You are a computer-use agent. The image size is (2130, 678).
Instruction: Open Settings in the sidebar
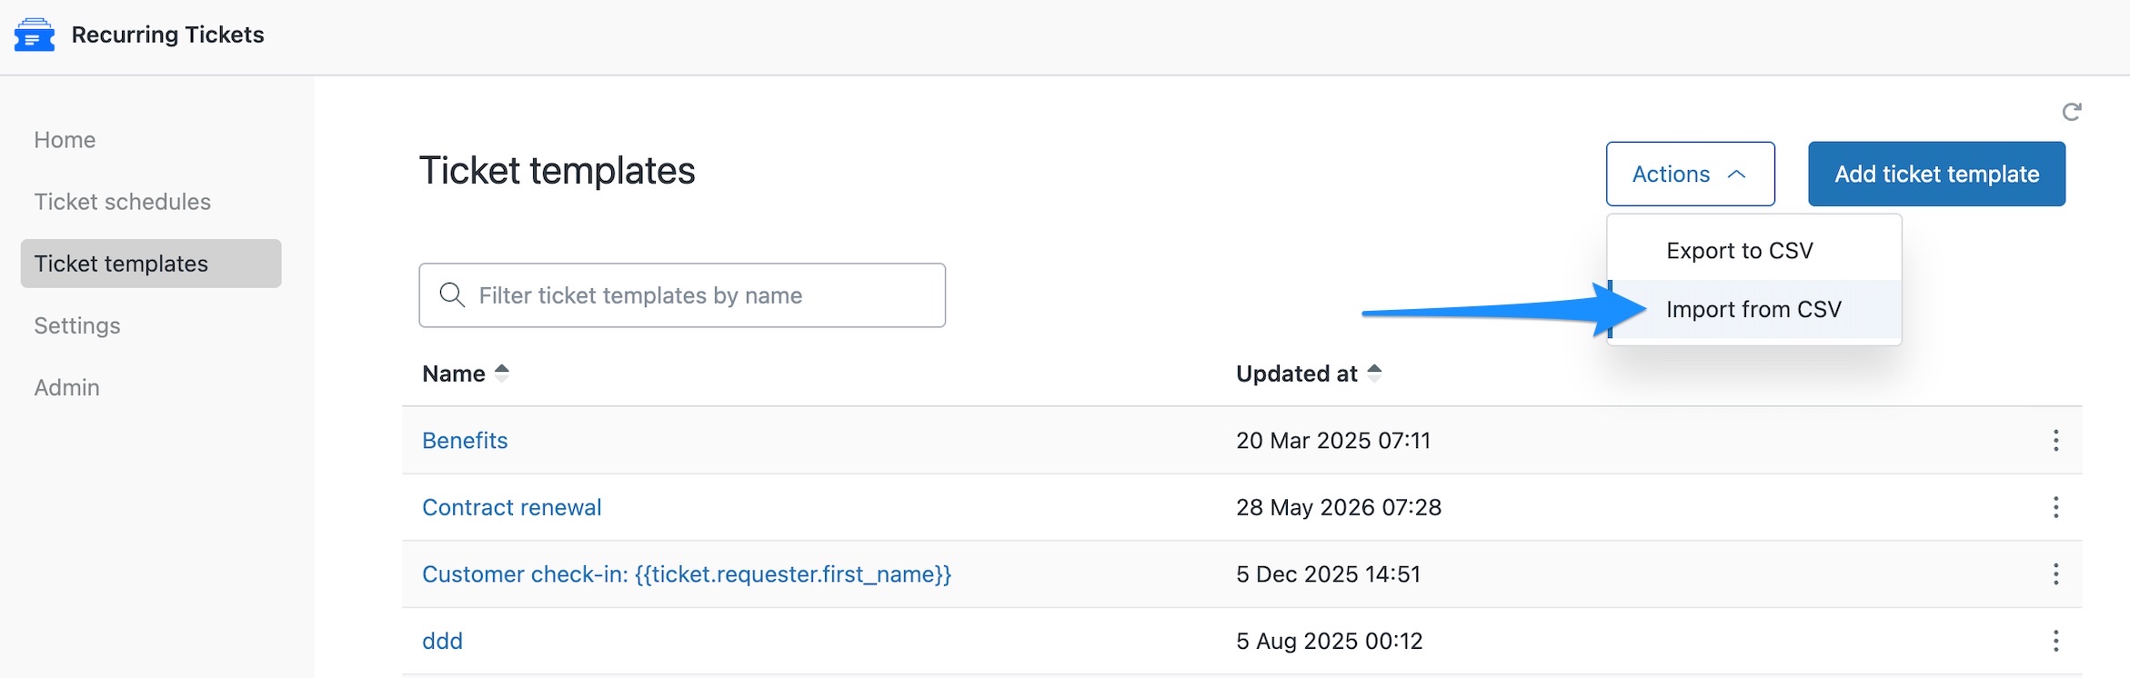77,325
